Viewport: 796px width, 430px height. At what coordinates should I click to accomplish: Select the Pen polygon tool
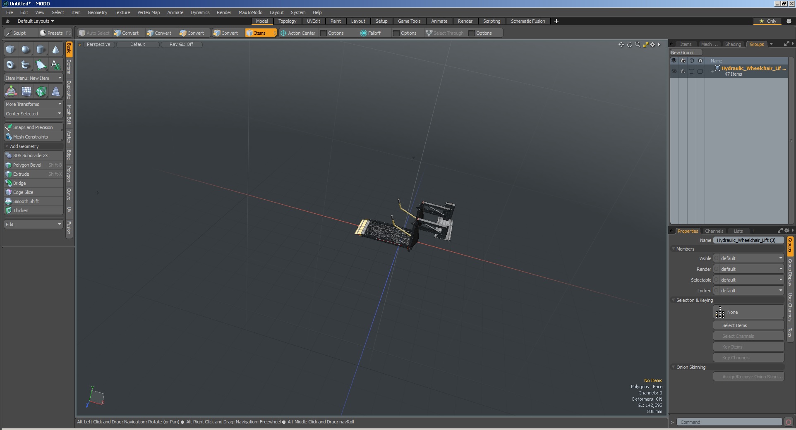pyautogui.click(x=41, y=64)
